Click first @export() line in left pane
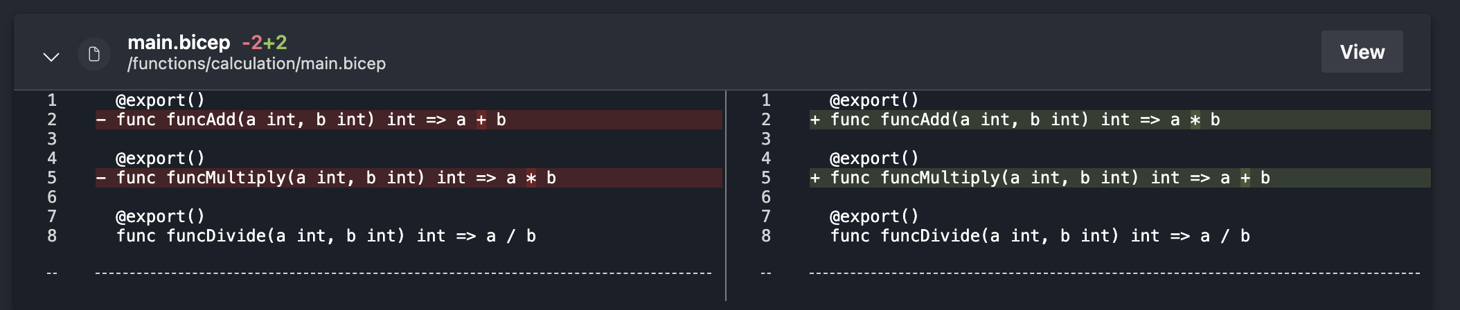Viewport: 1460px width, 310px height. coord(160,100)
